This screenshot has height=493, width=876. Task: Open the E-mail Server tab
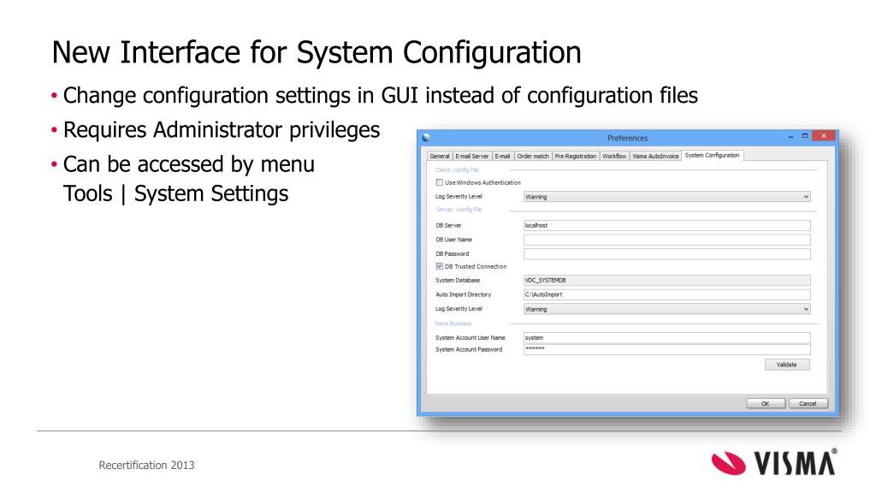(471, 156)
